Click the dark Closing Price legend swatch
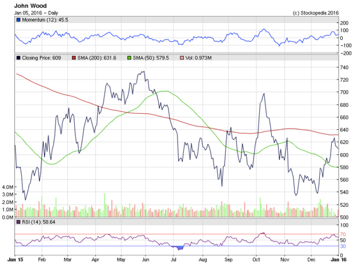The image size is (354, 268). (x=18, y=58)
